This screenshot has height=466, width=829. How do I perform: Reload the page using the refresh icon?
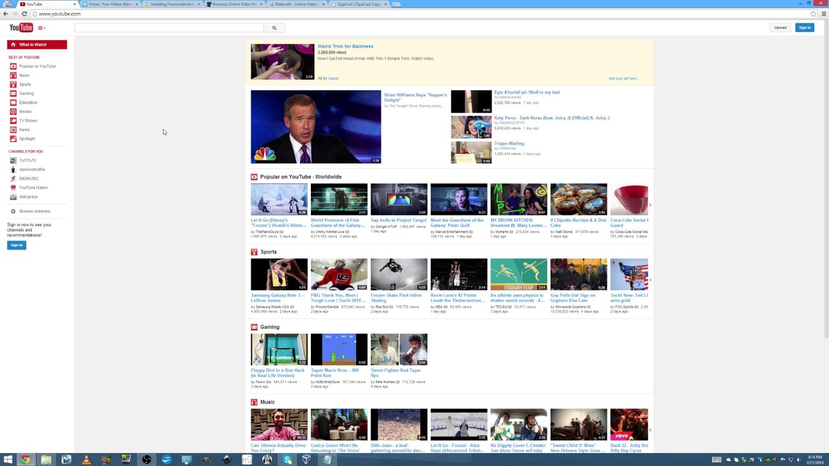(x=25, y=14)
